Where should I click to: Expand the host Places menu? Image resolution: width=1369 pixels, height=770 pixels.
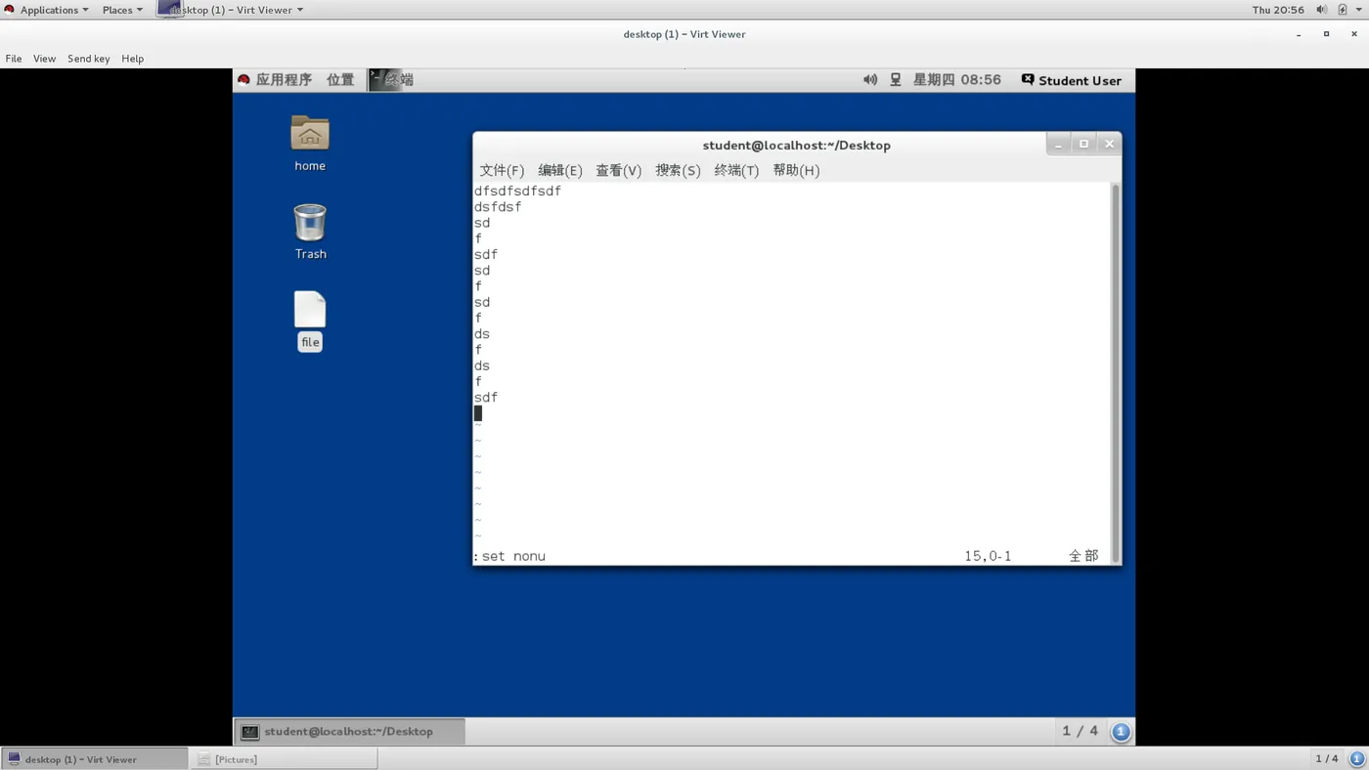tap(122, 10)
